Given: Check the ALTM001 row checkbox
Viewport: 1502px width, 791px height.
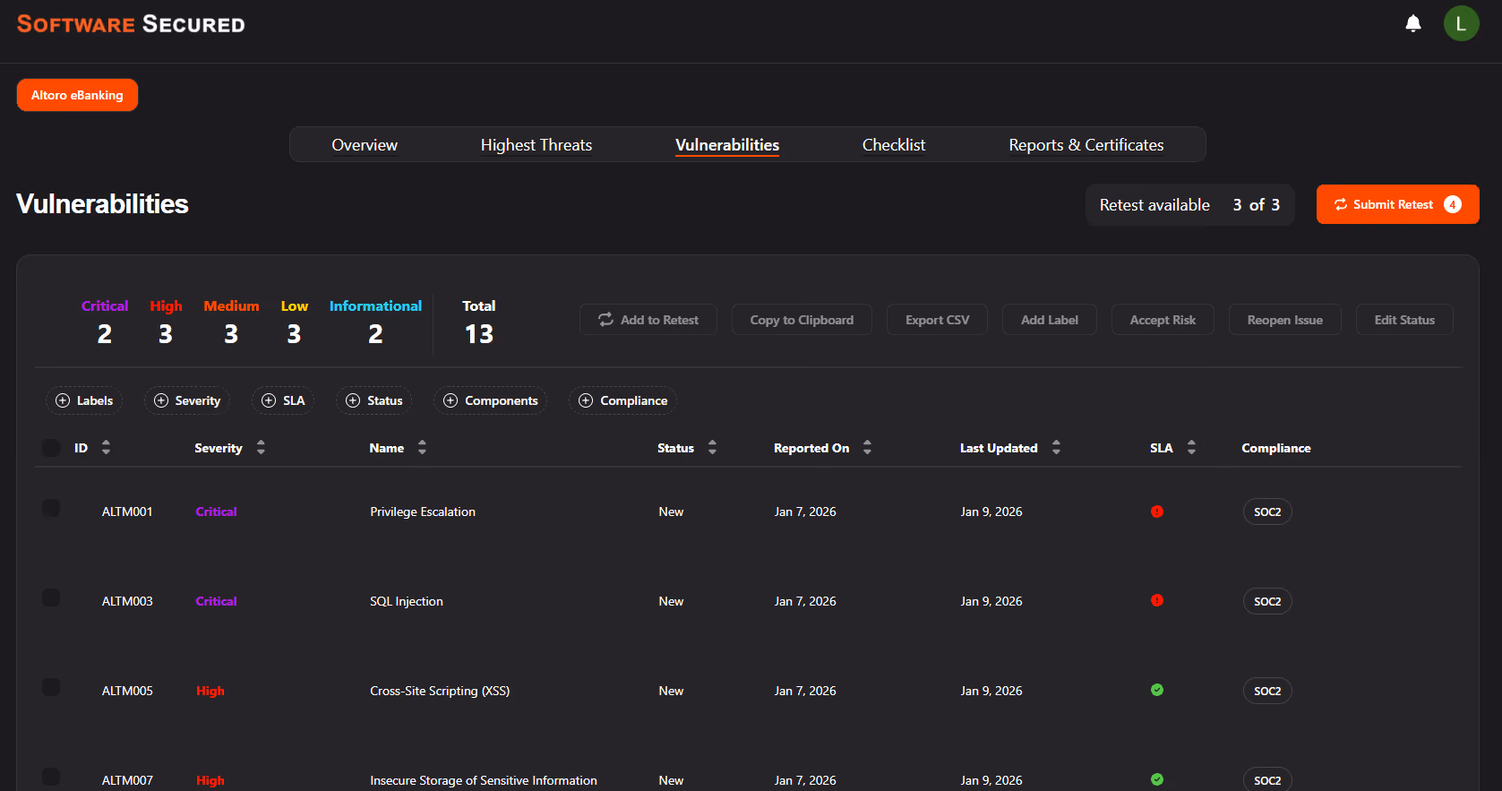Looking at the screenshot, I should [51, 508].
